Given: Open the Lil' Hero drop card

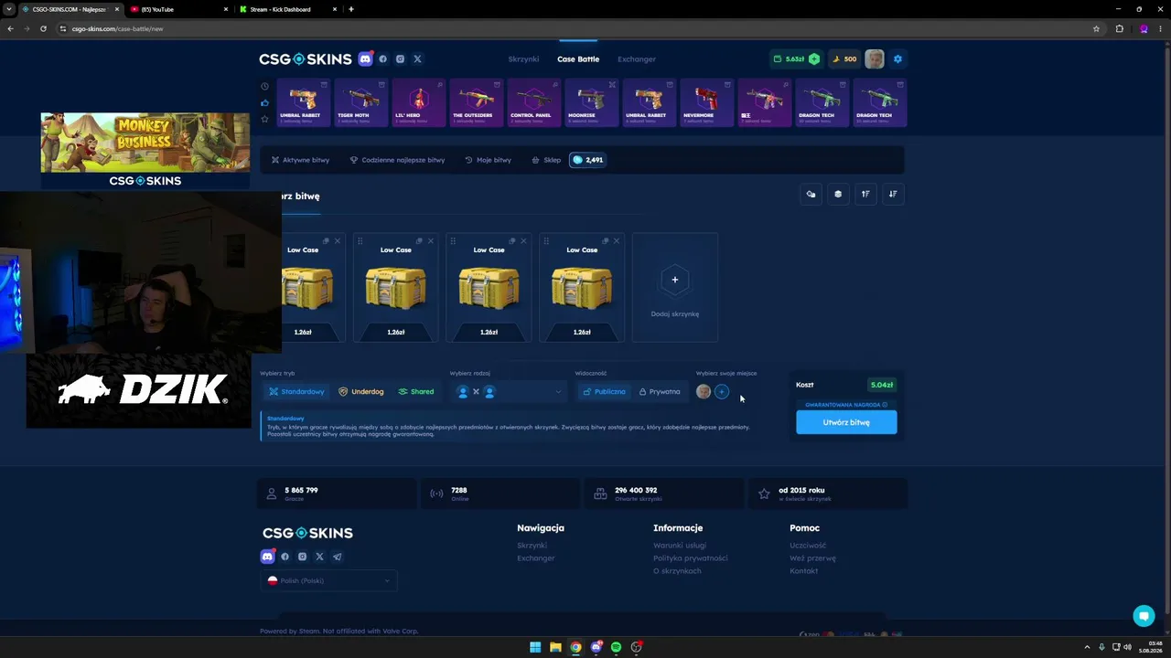Looking at the screenshot, I should [418, 102].
